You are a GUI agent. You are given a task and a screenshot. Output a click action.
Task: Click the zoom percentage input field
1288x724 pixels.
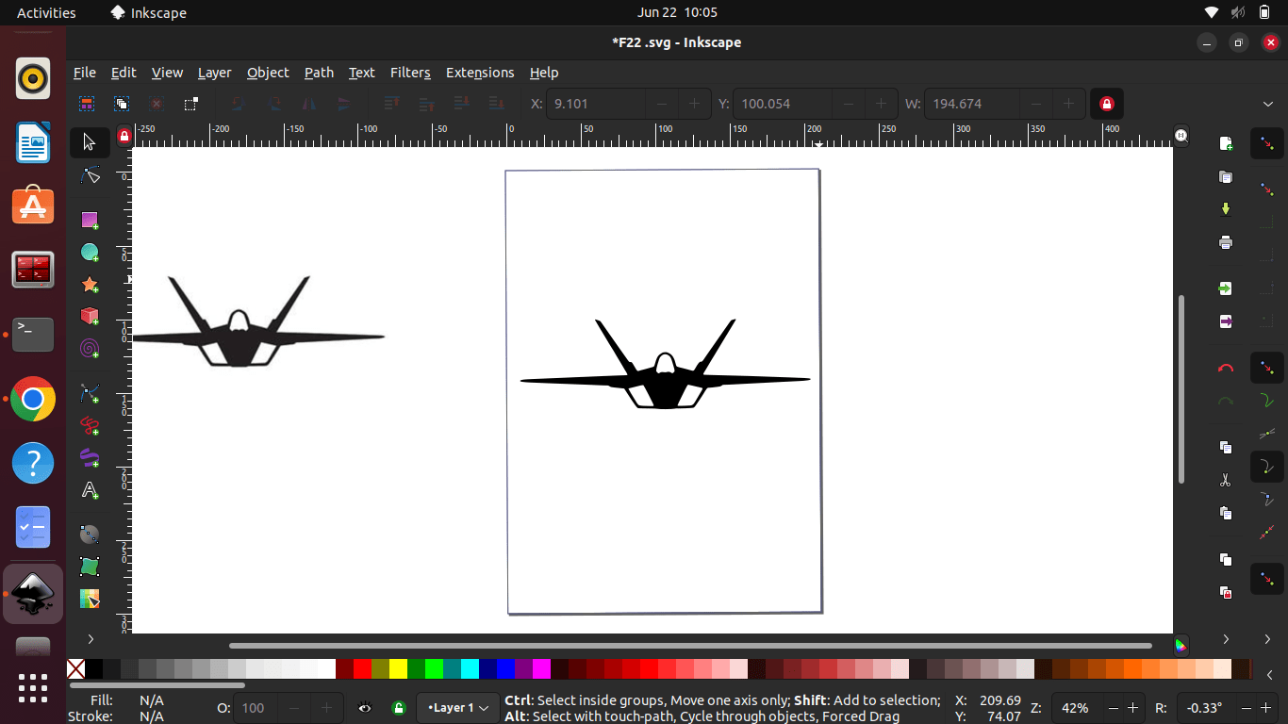pyautogui.click(x=1075, y=708)
